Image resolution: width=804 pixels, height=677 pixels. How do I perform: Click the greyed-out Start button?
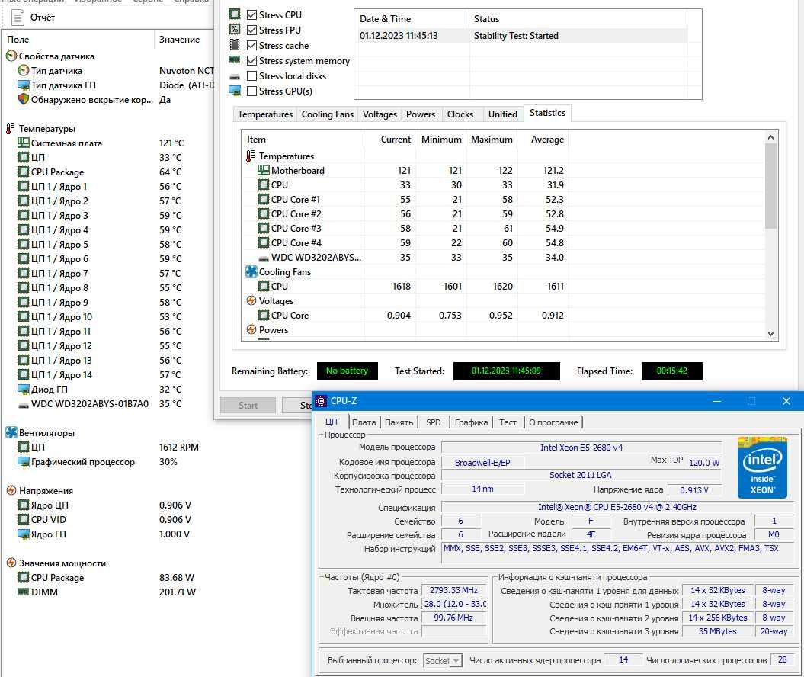coord(248,405)
